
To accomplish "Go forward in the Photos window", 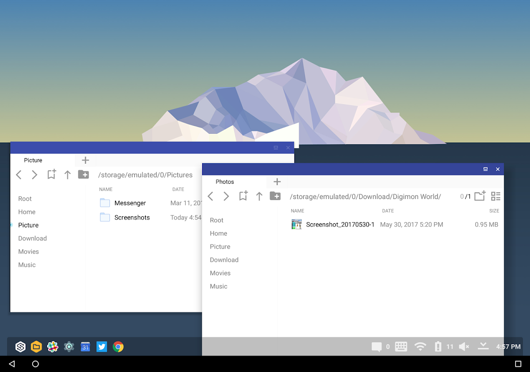I will pyautogui.click(x=226, y=196).
